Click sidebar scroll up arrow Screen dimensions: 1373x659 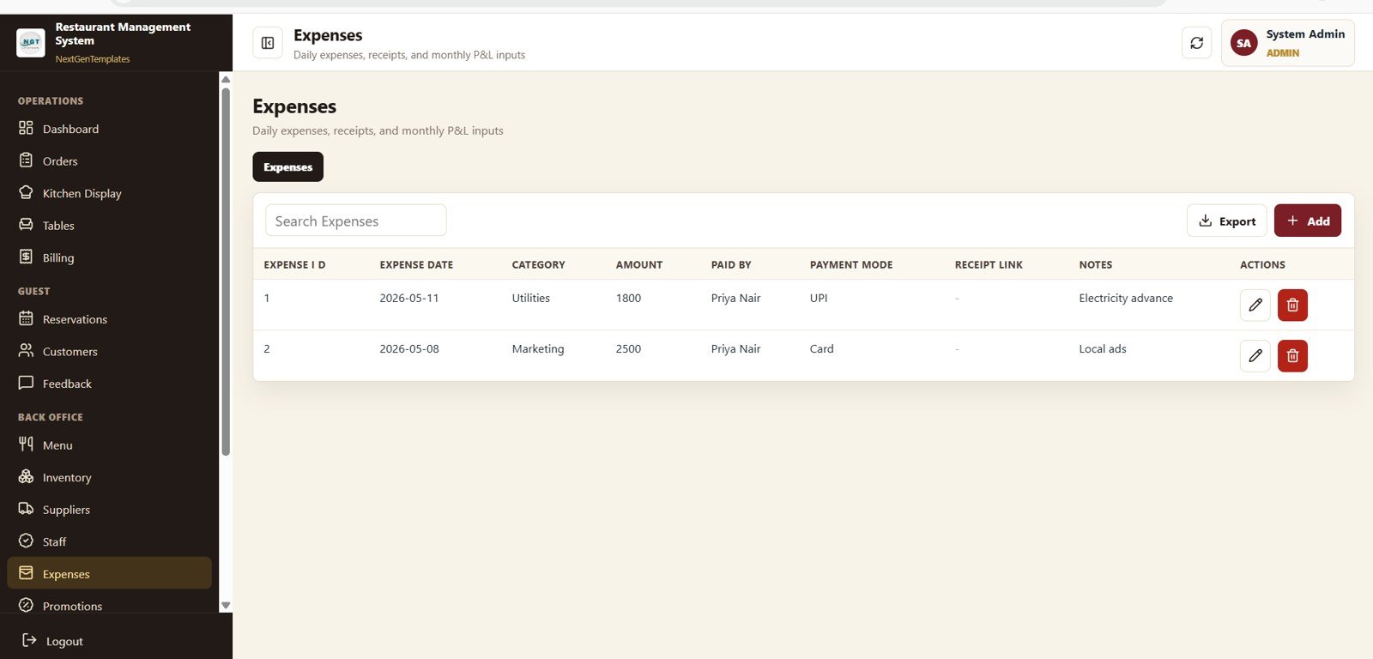coord(226,79)
